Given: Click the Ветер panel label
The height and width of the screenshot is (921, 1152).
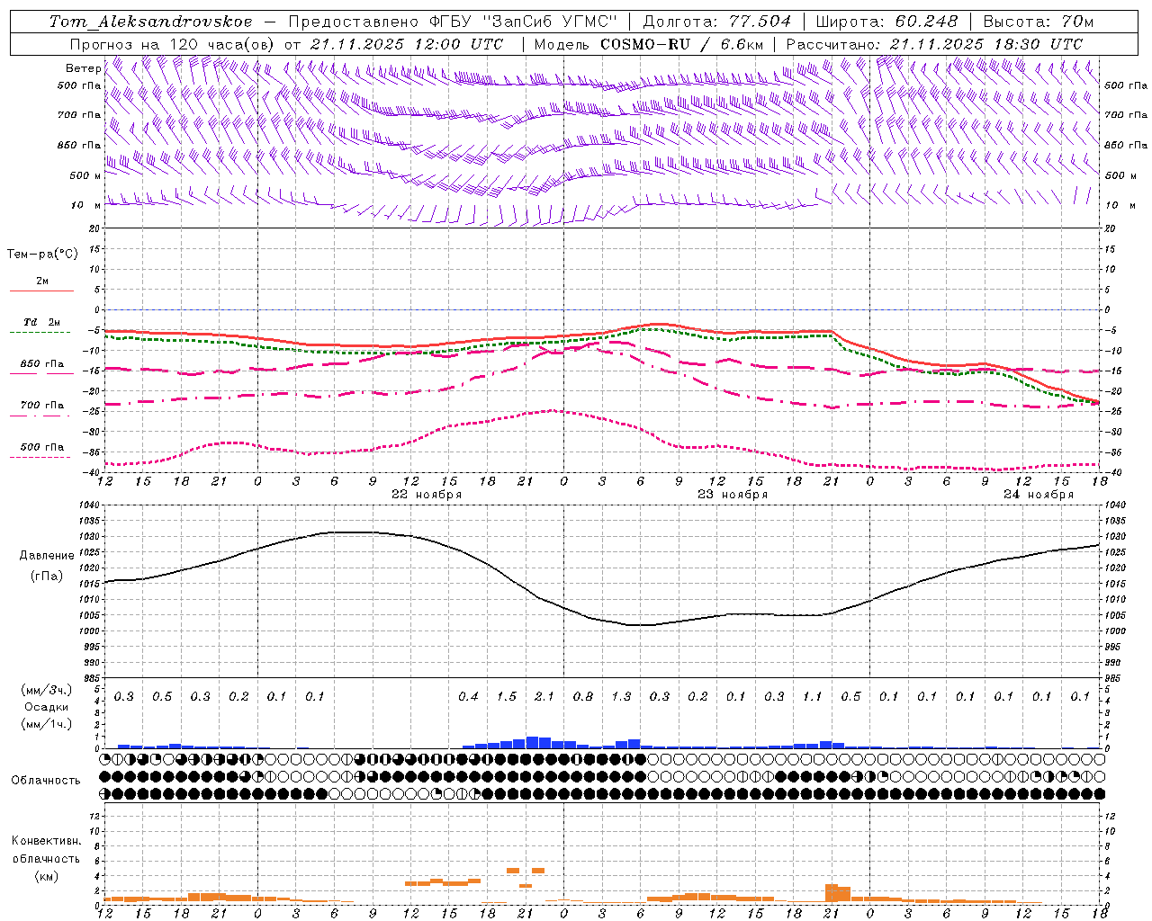Looking at the screenshot, I should pyautogui.click(x=83, y=68).
